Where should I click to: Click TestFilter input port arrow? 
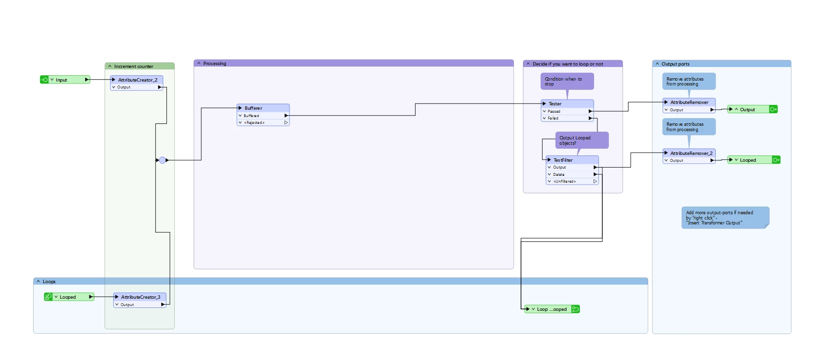pyautogui.click(x=549, y=160)
